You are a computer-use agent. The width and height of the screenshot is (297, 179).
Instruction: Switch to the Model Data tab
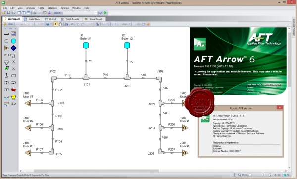point(32,19)
